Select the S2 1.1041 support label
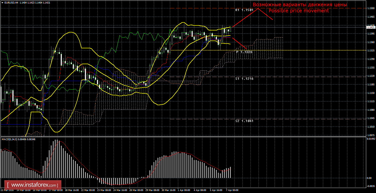 (244, 121)
